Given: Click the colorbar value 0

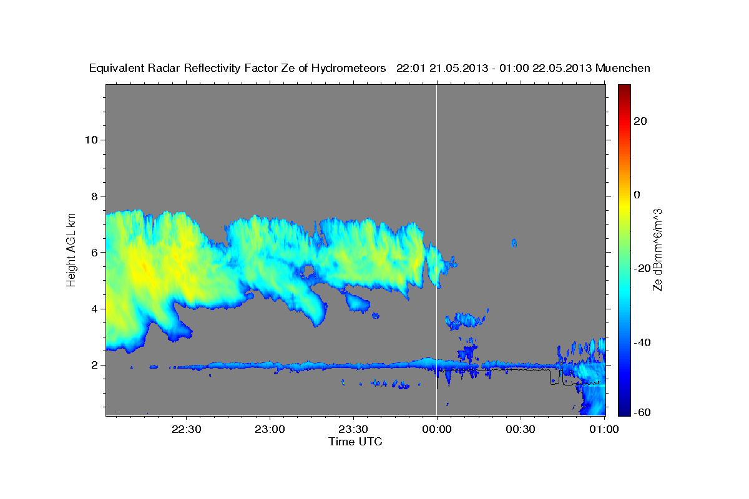Looking at the screenshot, I should click(x=638, y=195).
